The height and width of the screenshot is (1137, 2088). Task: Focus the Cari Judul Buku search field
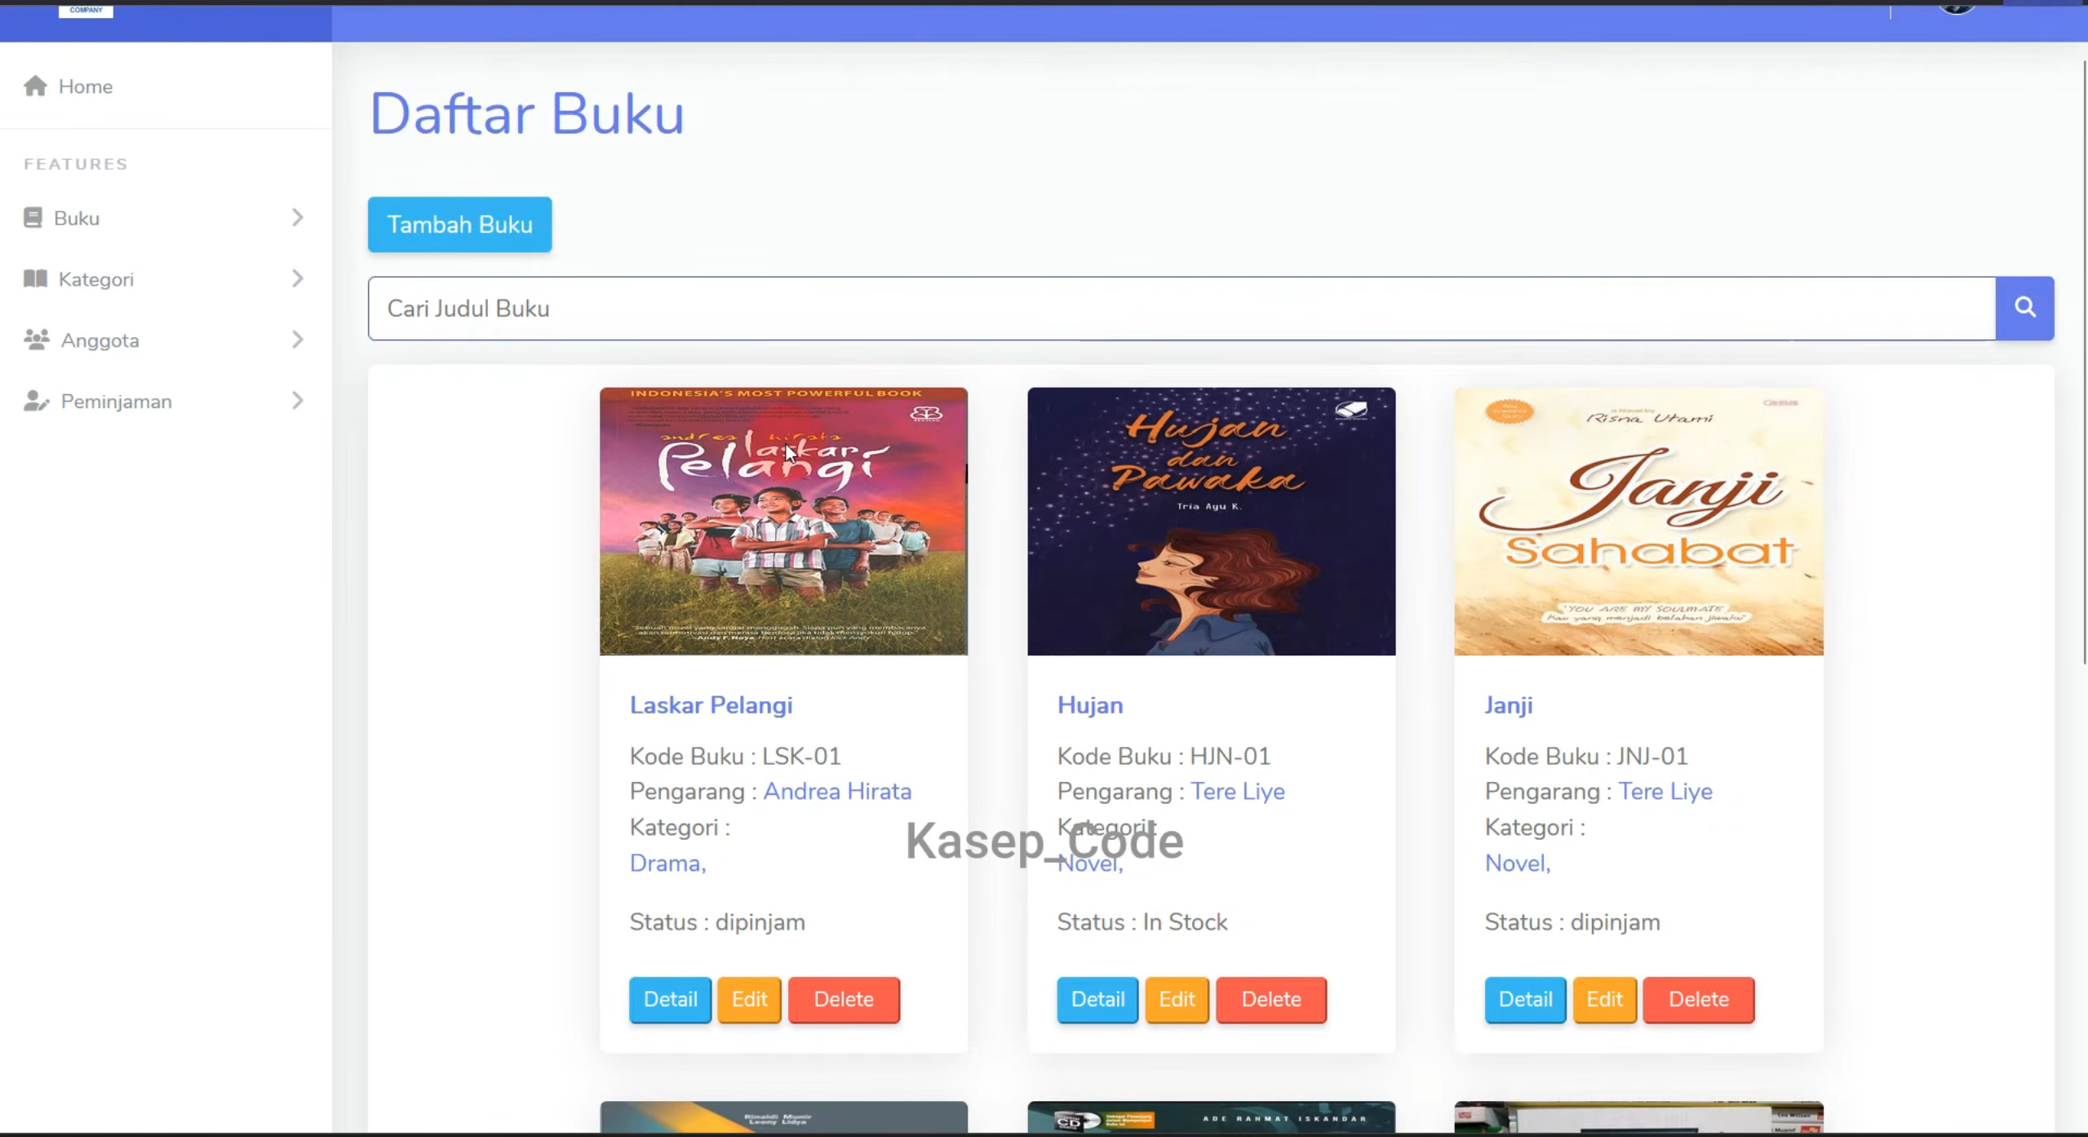pos(1181,309)
